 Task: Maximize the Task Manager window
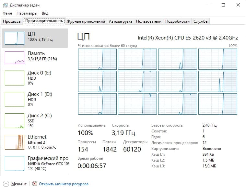pyautogui.click(x=223, y=5)
